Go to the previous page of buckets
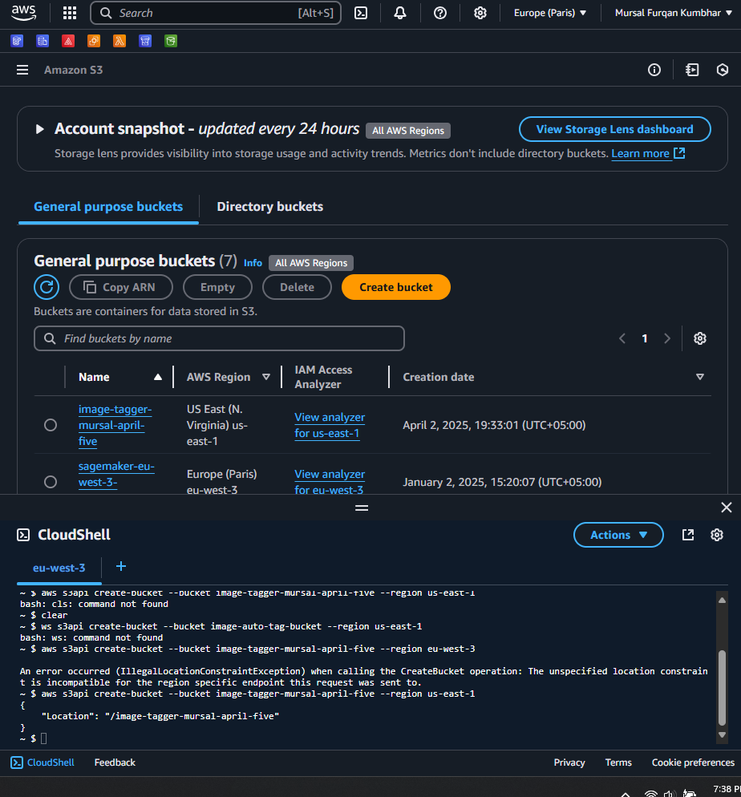 [x=622, y=338]
